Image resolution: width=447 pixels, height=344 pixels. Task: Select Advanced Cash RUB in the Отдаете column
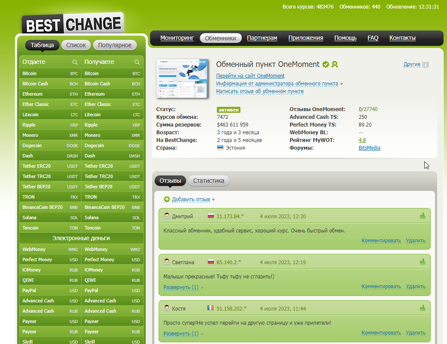coord(50,311)
